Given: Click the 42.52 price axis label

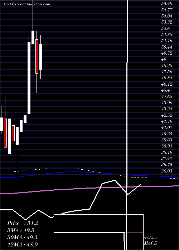Looking at the screenshot, I should tap(166, 115).
